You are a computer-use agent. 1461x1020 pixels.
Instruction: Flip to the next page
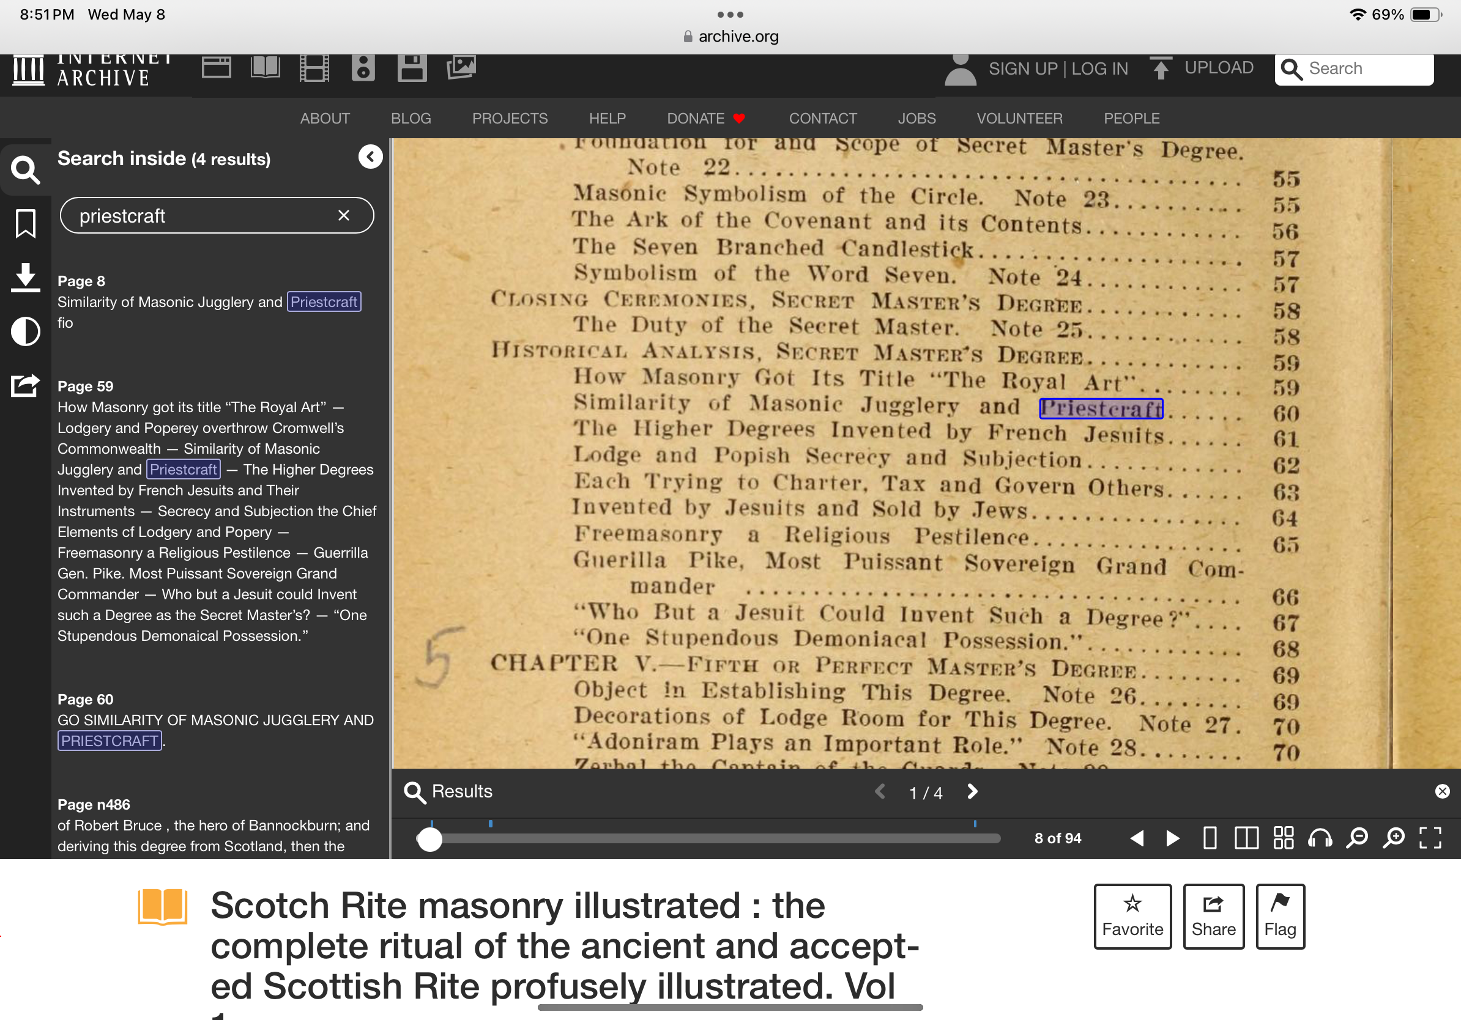[1173, 838]
